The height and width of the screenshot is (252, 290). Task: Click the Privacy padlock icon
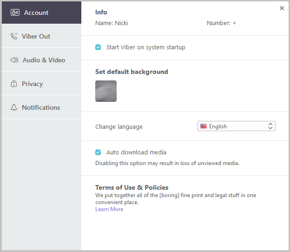14,84
